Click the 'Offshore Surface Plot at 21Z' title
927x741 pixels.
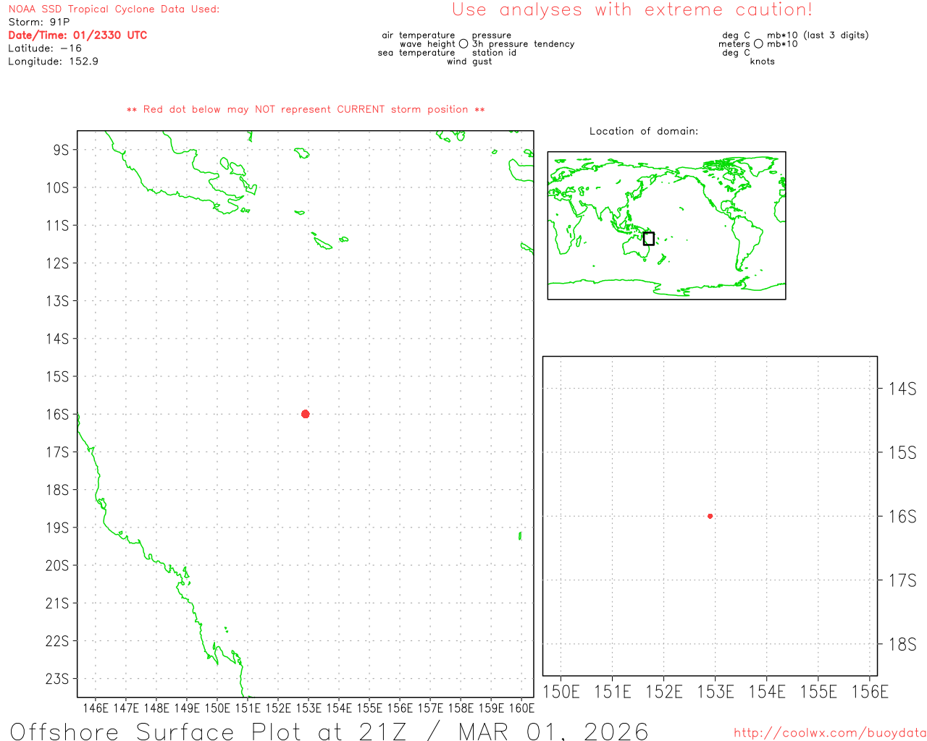[x=330, y=730]
